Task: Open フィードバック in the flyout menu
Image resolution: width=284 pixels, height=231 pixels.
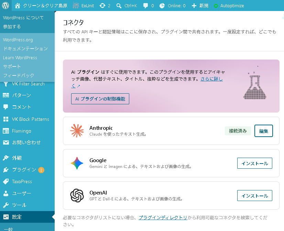Action: click(19, 75)
